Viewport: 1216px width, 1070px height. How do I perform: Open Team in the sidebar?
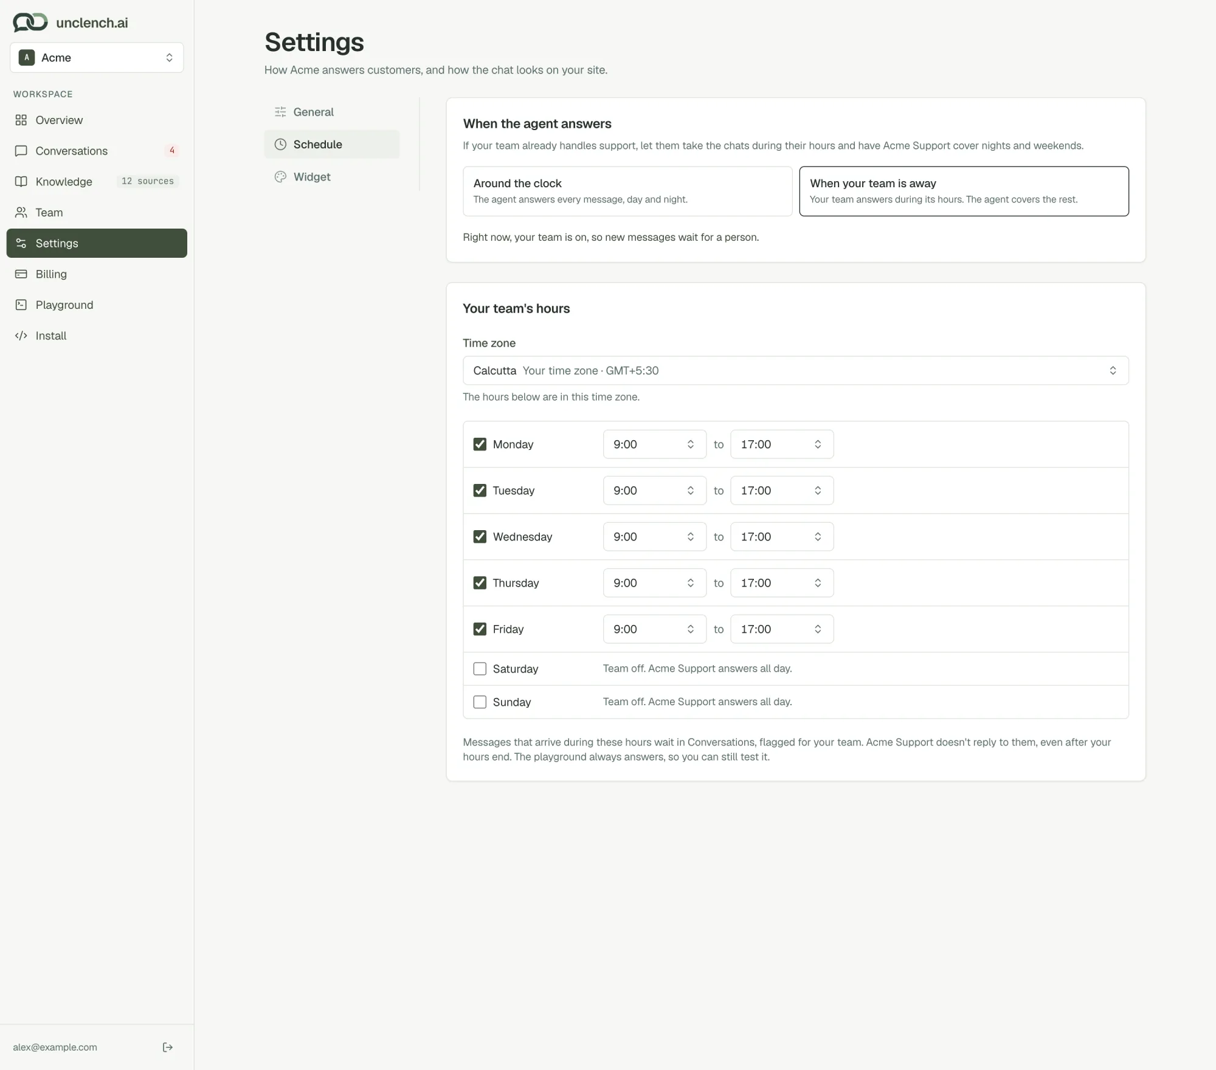coord(97,212)
